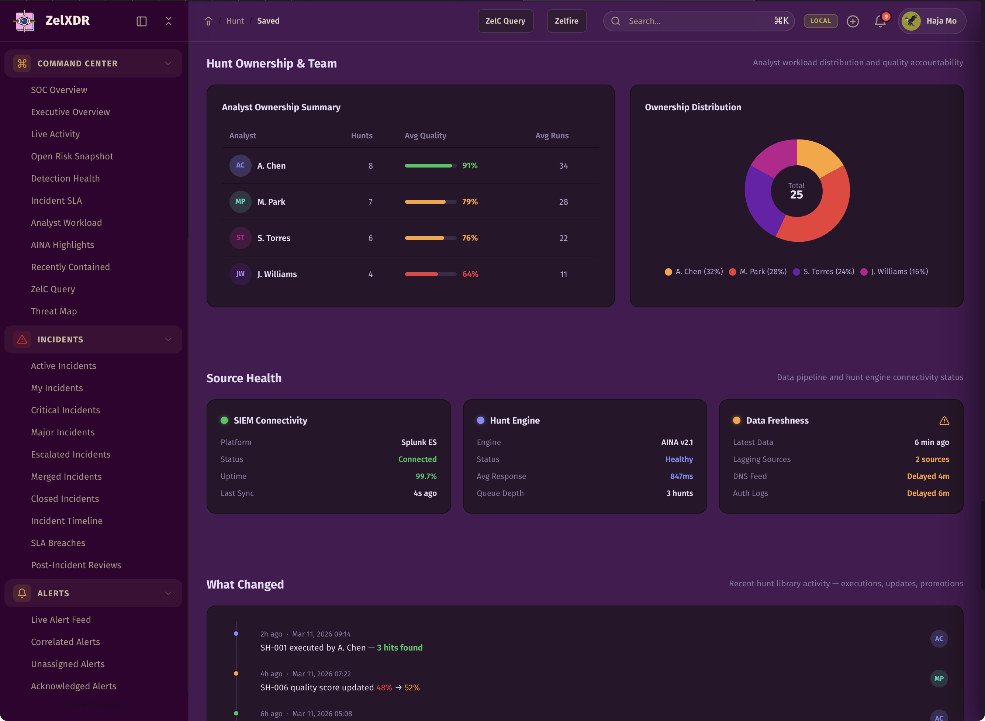Toggle the sidebar panel layout icon
The width and height of the screenshot is (985, 721).
[x=141, y=21]
